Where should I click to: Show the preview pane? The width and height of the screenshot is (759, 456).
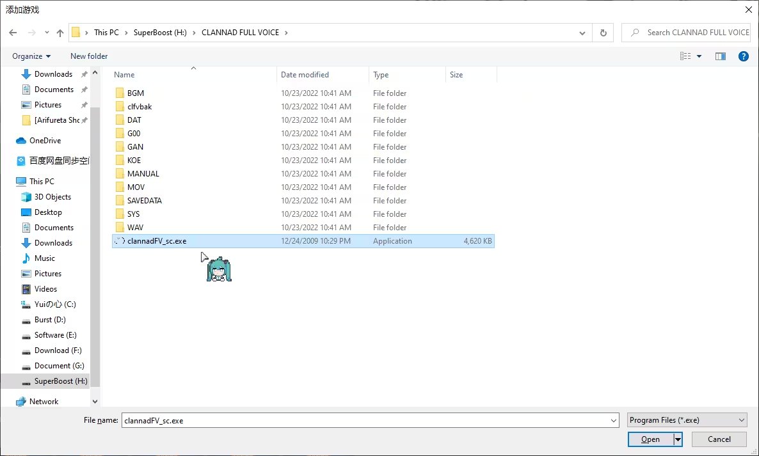720,56
